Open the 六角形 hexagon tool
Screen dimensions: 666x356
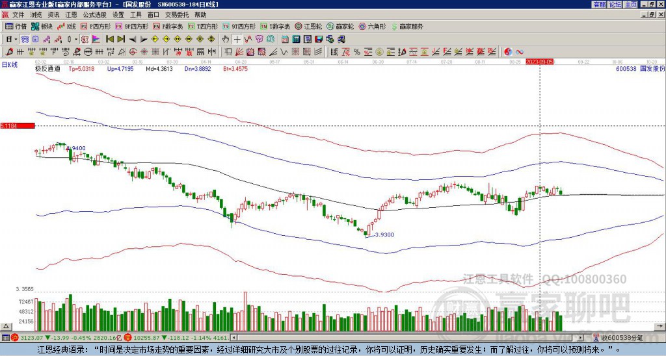(x=372, y=26)
